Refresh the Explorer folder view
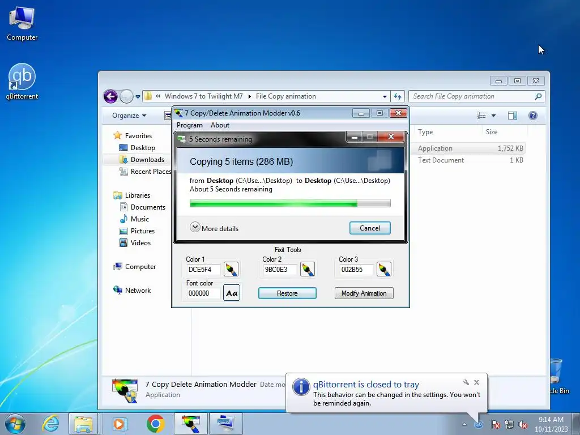580x435 pixels. pyautogui.click(x=398, y=96)
